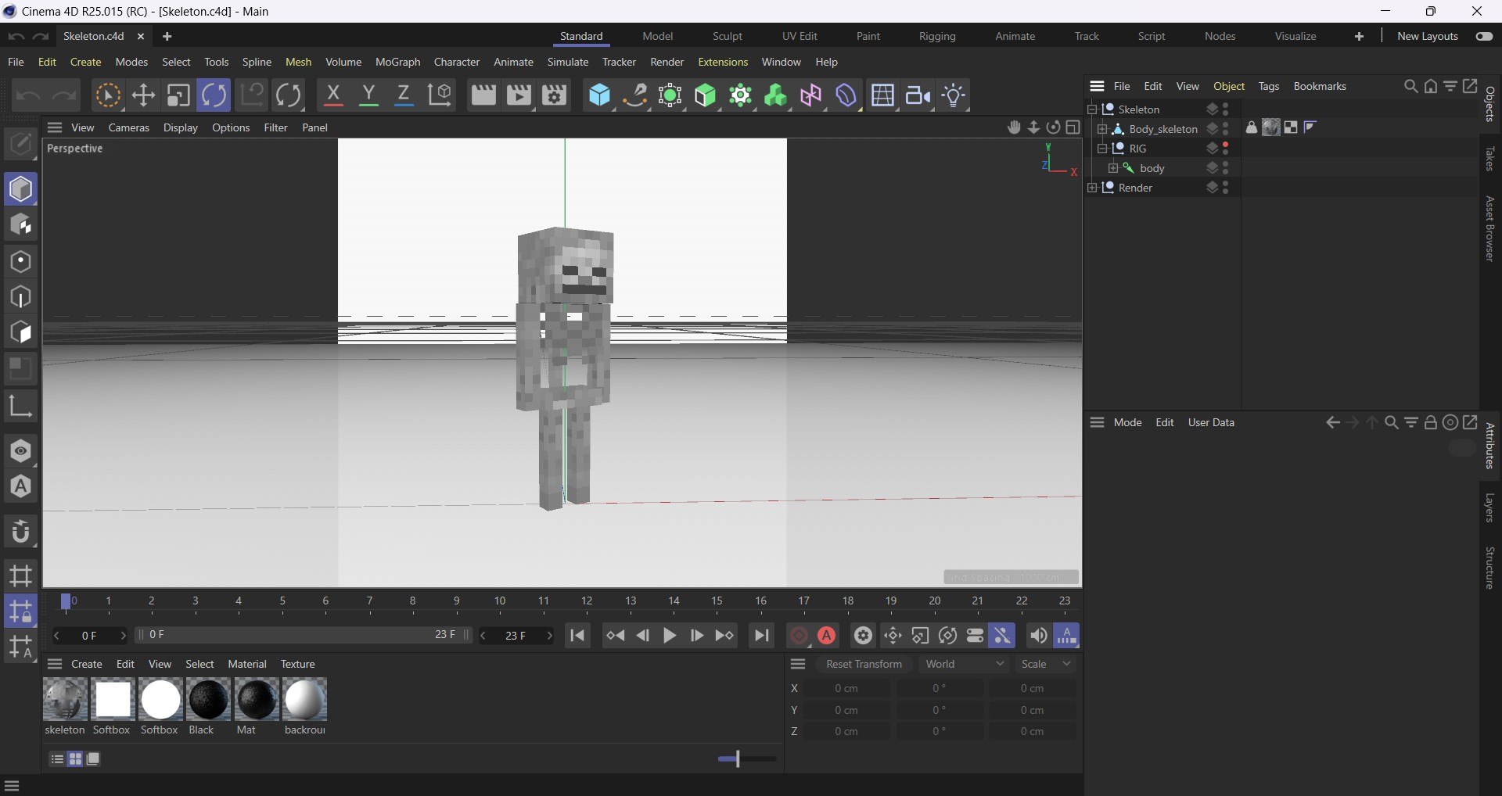
Task: Open the World coordinate system dropdown
Action: (965, 664)
